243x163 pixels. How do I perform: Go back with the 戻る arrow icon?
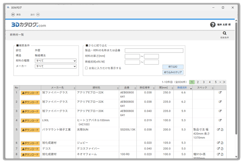[13, 15]
